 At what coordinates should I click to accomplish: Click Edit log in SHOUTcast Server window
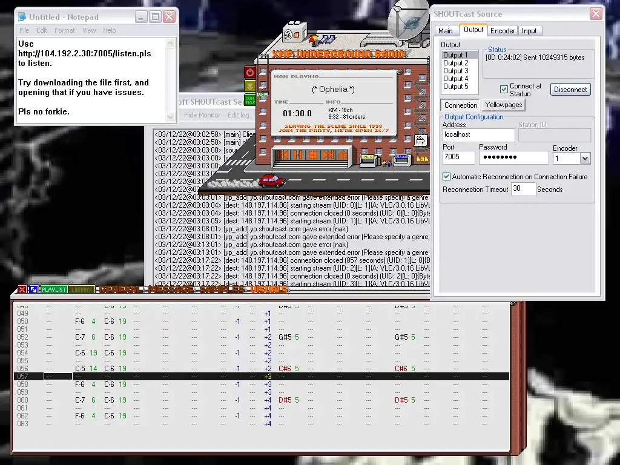[238, 115]
